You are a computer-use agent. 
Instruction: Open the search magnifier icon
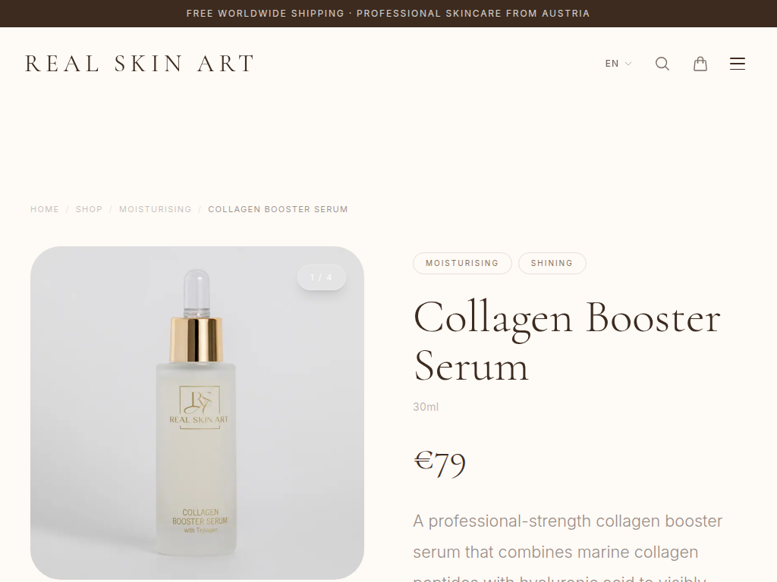click(662, 64)
